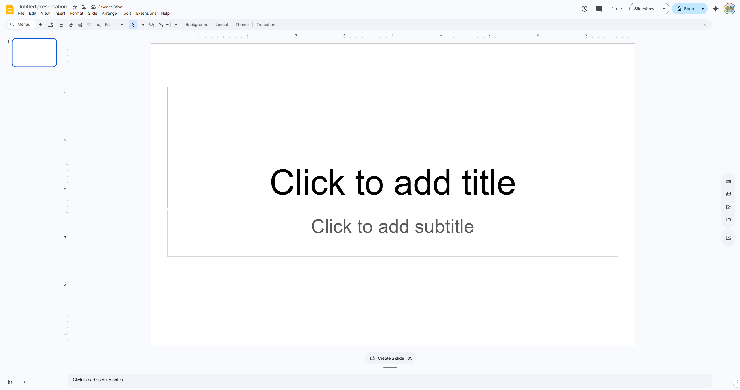Expand the line tool dropdown arrow
Viewport: 740px width, 390px height.
[167, 25]
